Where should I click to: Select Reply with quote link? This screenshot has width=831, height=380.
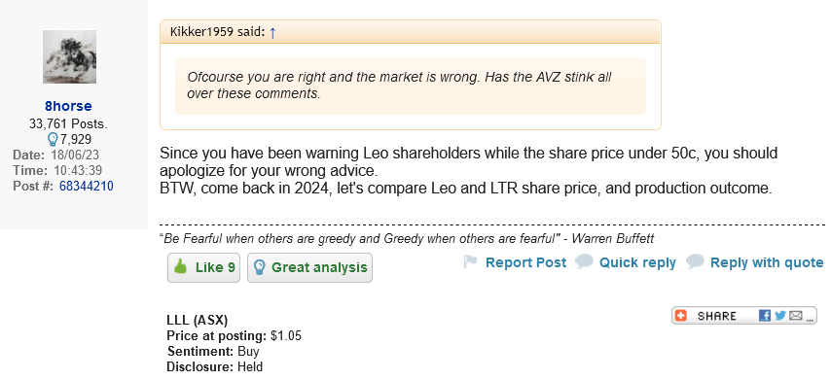(767, 262)
